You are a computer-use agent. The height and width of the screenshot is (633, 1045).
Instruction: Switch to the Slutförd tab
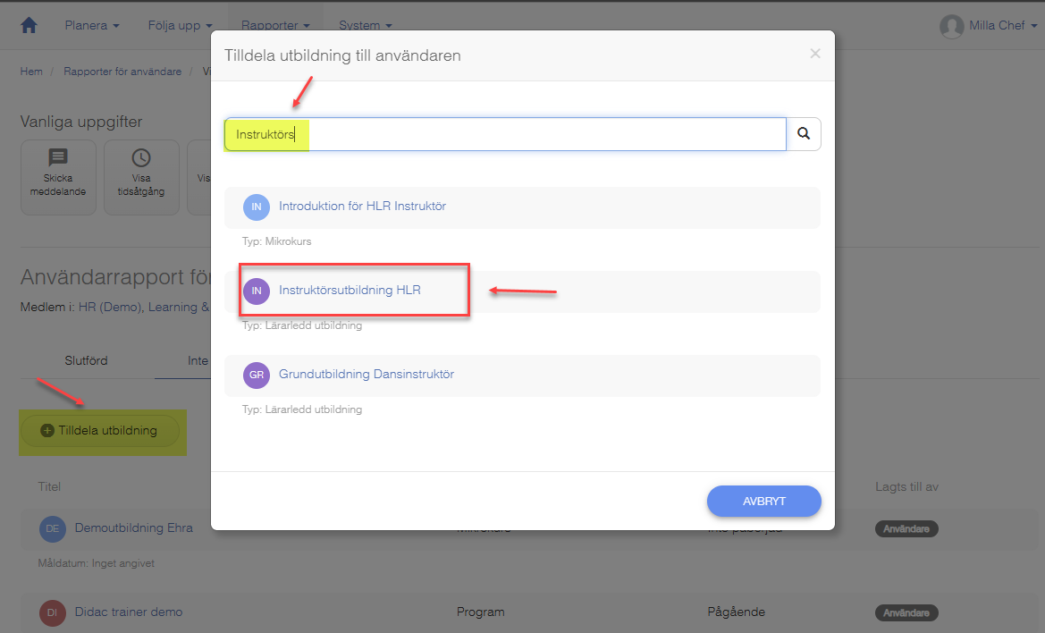(86, 360)
